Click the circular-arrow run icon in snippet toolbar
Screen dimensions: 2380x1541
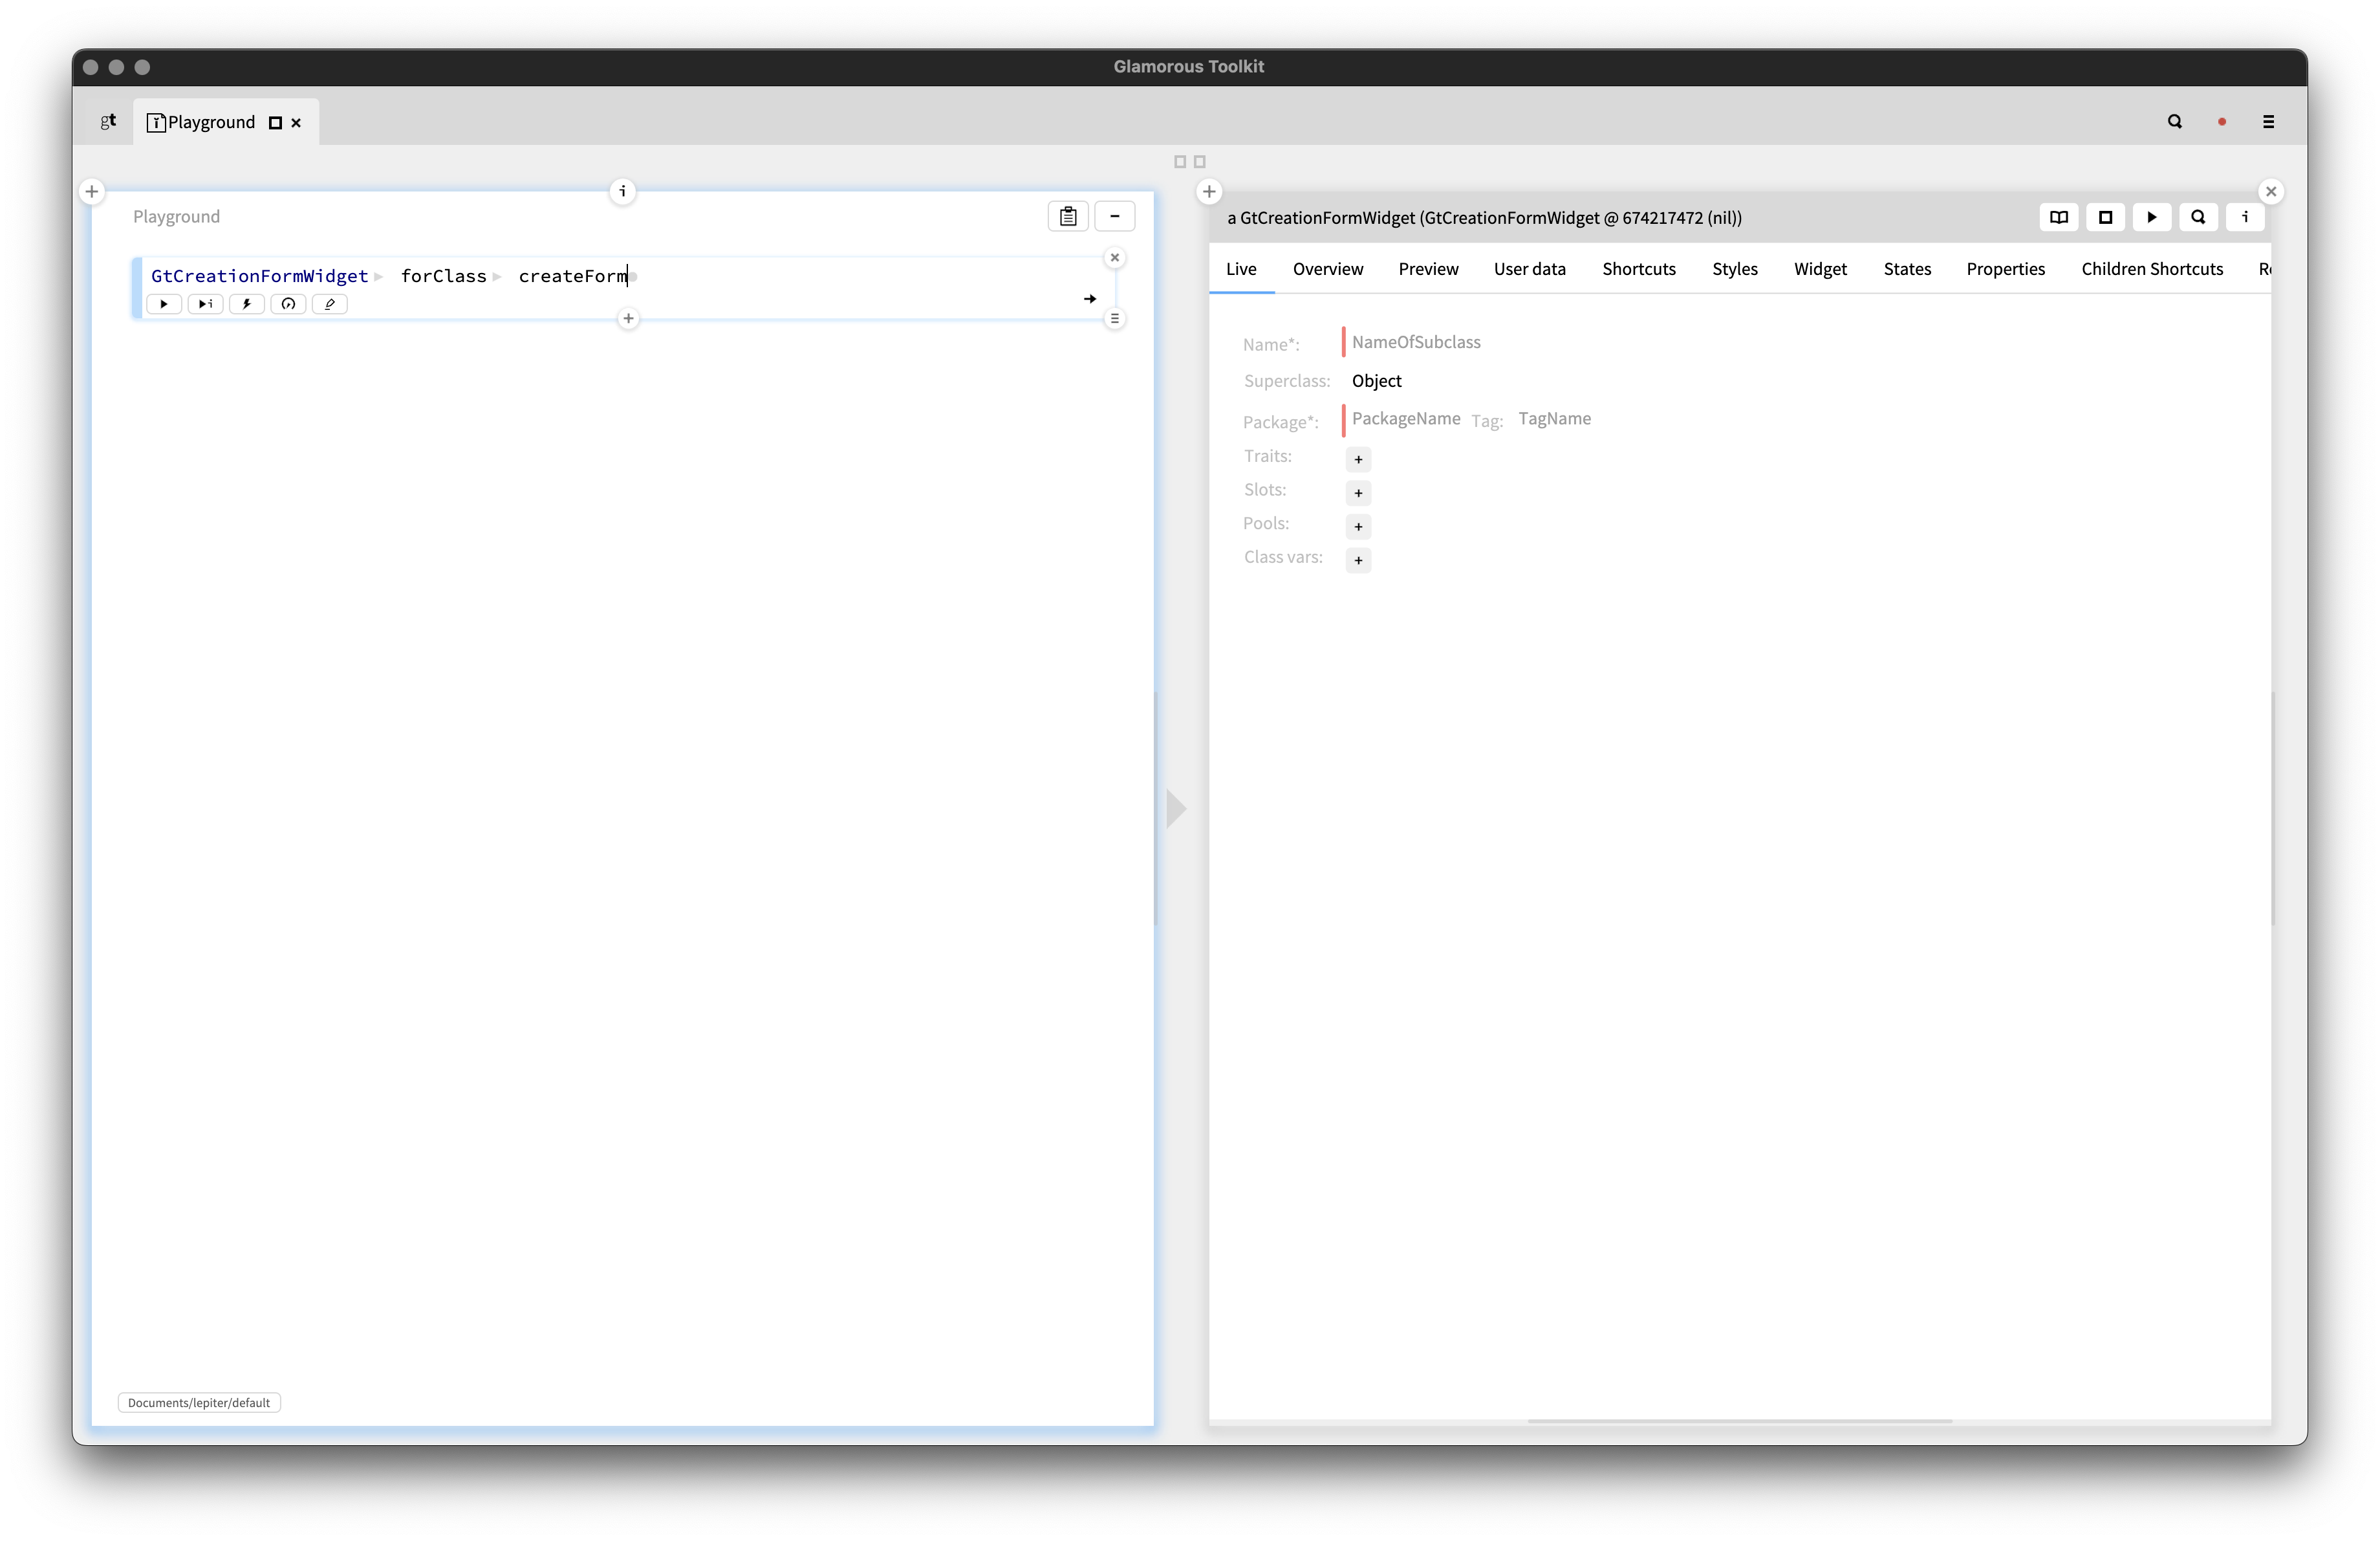click(288, 304)
